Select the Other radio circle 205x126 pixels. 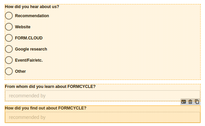[9, 71]
